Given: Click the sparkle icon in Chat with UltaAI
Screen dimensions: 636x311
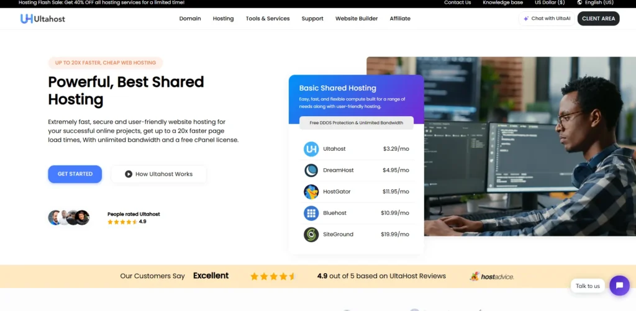Looking at the screenshot, I should [526, 19].
